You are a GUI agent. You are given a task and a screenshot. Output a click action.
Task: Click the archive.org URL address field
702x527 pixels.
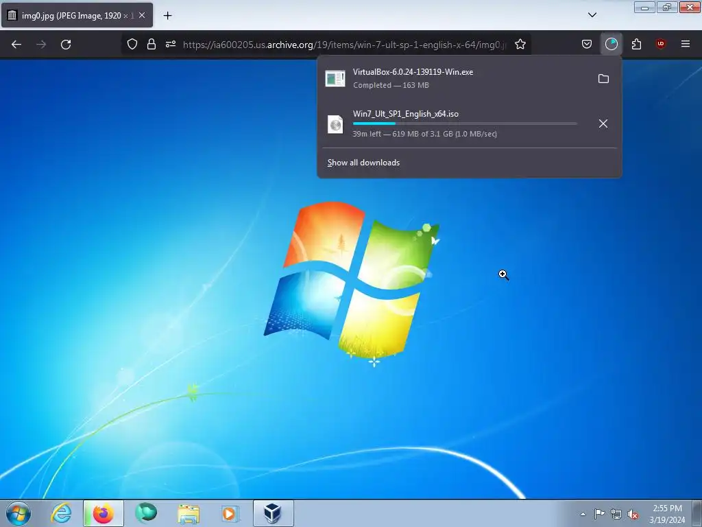pyautogui.click(x=344, y=45)
